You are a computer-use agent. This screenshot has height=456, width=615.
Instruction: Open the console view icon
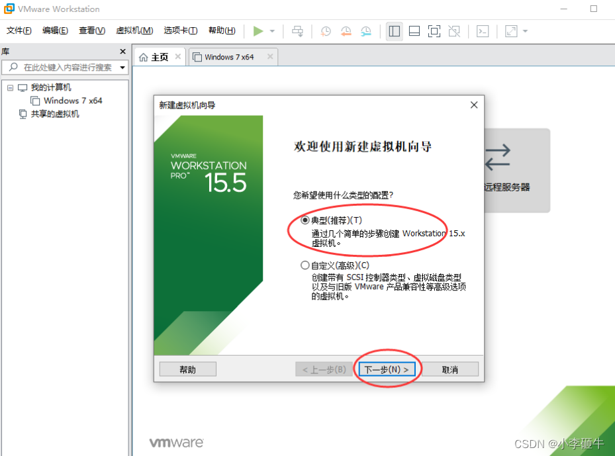point(483,31)
